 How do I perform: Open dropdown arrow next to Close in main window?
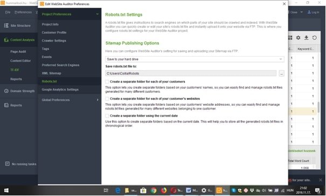click(x=301, y=12)
